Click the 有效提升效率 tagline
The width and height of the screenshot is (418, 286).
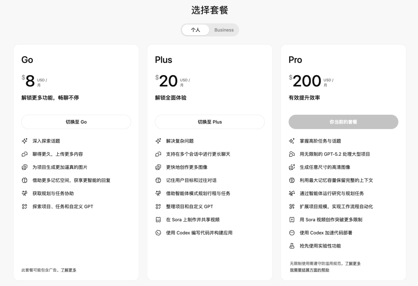click(304, 98)
